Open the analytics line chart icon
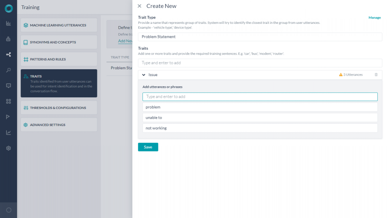388x218 pixels. (8, 132)
